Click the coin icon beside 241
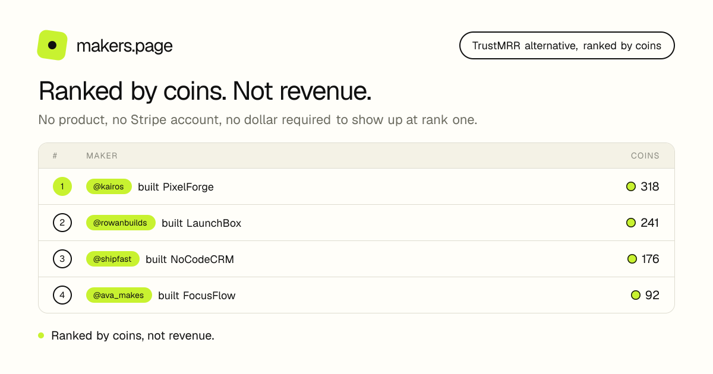The image size is (713, 374). click(x=631, y=223)
